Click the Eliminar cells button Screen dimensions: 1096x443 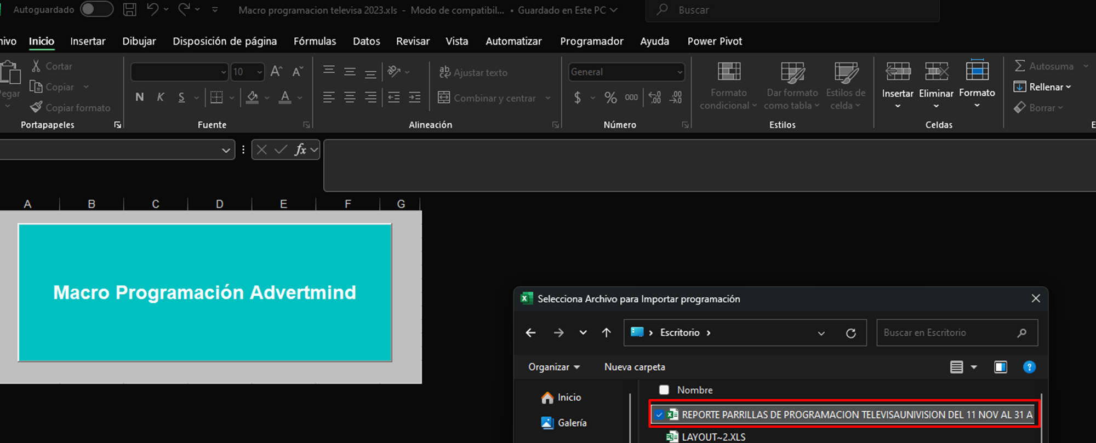[936, 85]
